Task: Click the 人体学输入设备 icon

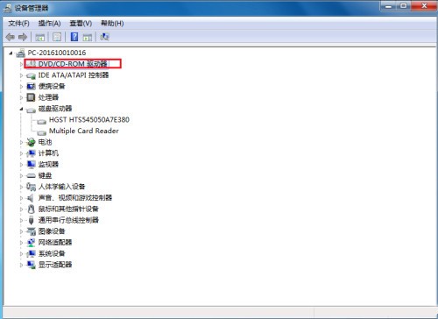Action: [x=31, y=187]
